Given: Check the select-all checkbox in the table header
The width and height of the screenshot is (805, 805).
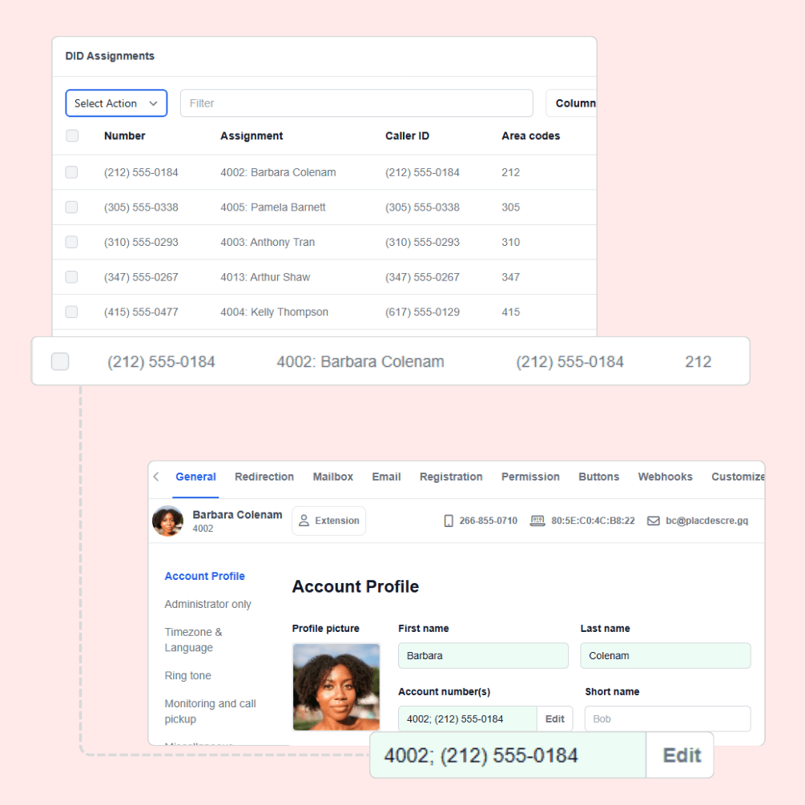Looking at the screenshot, I should pos(71,135).
